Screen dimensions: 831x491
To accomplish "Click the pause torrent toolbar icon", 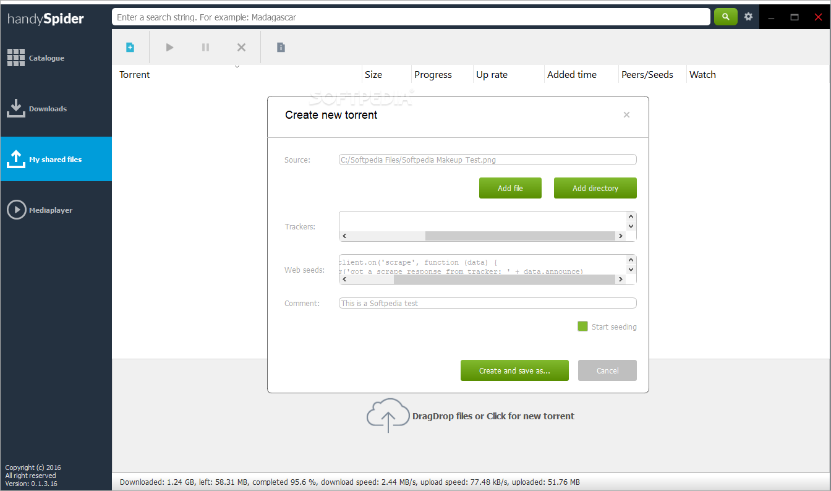I will (205, 47).
